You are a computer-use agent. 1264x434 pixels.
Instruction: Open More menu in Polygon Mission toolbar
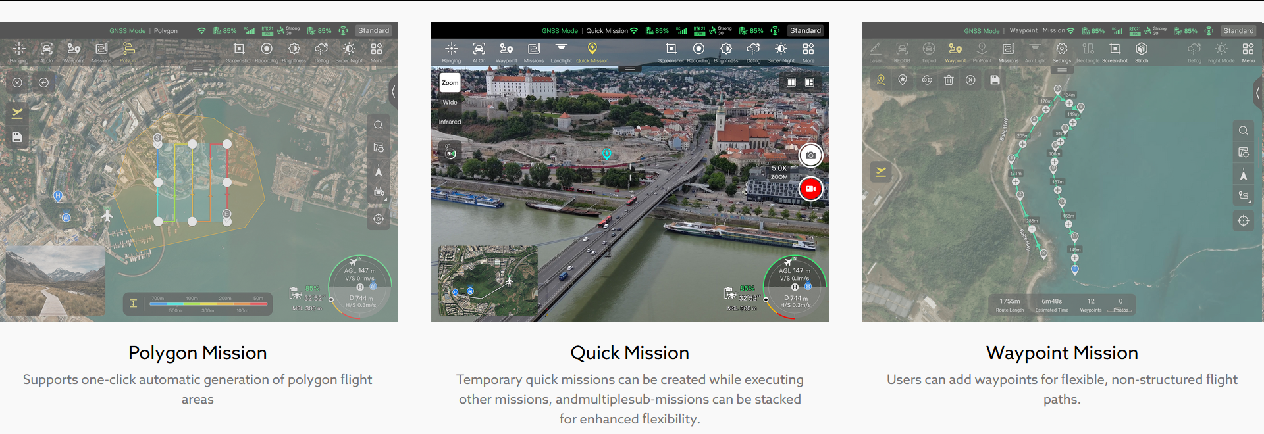click(x=377, y=51)
